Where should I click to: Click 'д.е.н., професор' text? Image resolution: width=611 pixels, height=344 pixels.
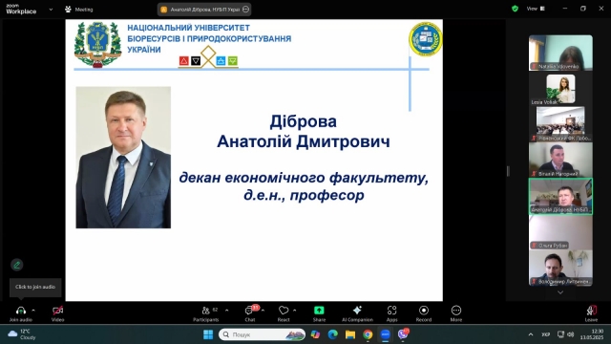pos(304,195)
